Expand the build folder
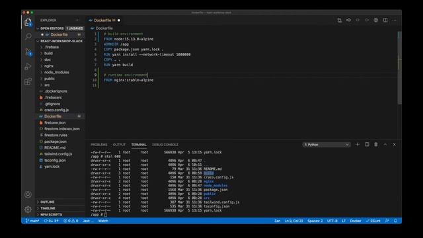Screen dimensions: 423x238 [48, 54]
